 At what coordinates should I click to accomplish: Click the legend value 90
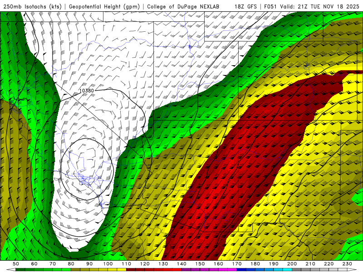coord(89,264)
